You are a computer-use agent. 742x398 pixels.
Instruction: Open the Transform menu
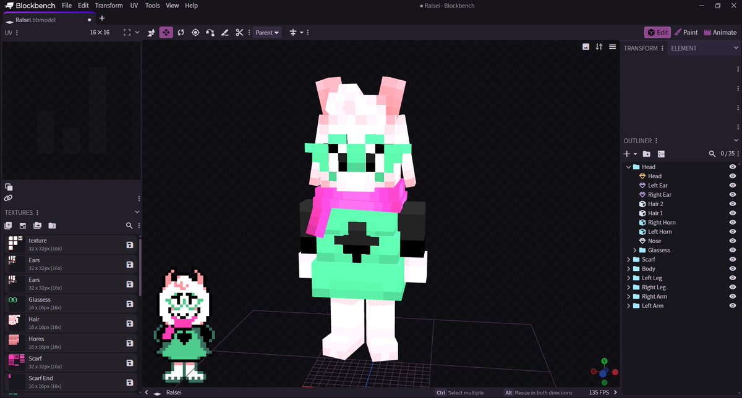coord(109,6)
